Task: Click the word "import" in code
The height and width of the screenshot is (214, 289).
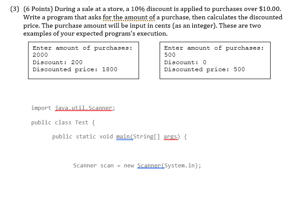Action: pos(41,108)
